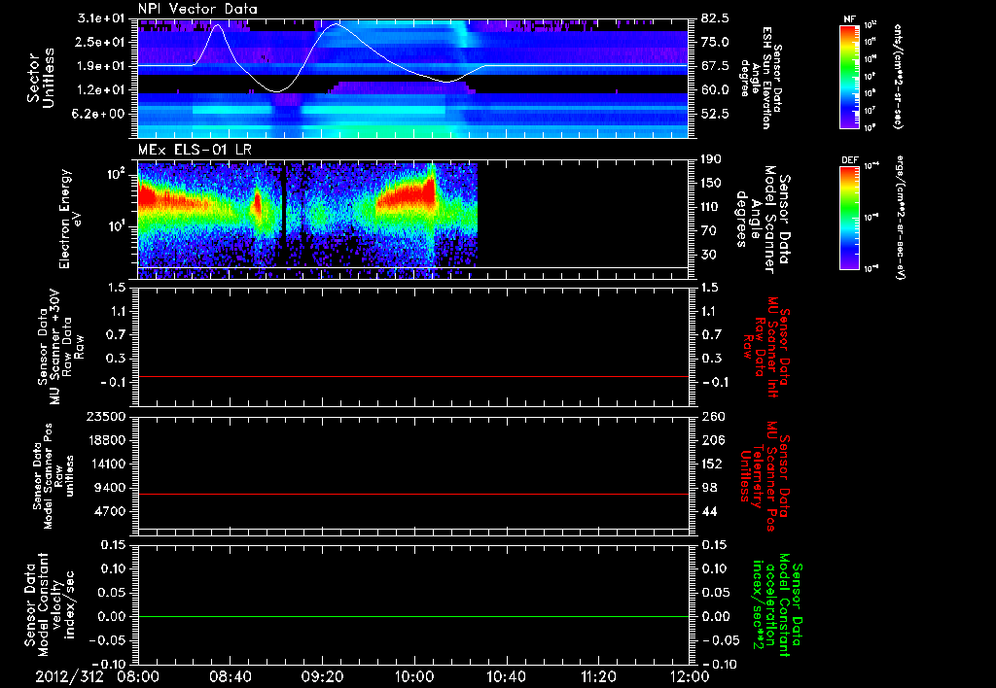The width and height of the screenshot is (996, 688).
Task: Click the 1.9e+01 sector tick value
Action: pyautogui.click(x=101, y=66)
